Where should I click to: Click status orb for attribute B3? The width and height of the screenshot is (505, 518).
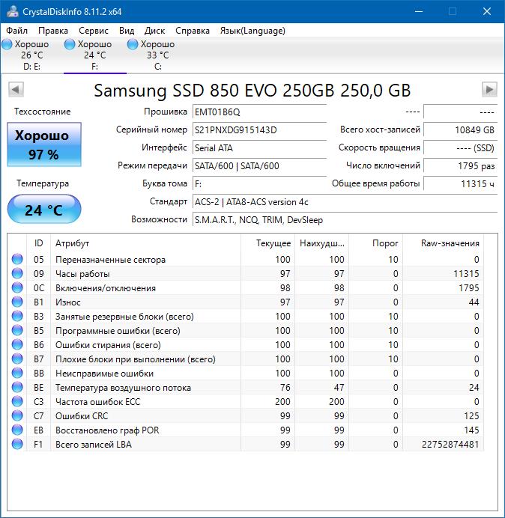[17, 316]
